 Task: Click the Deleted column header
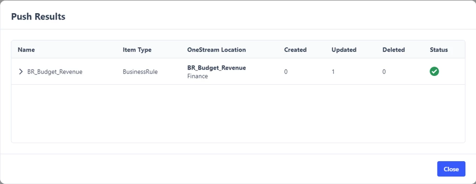[393, 50]
